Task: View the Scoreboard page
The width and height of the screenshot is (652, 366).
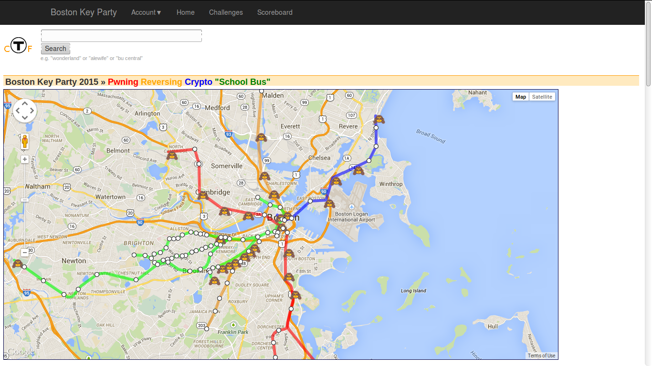Action: (x=275, y=12)
